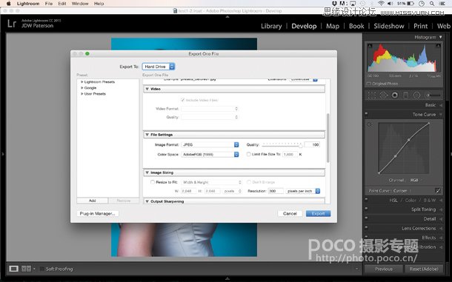Toggle the Tone Curve panel on/off switch
The width and height of the screenshot is (452, 282).
coord(366,114)
